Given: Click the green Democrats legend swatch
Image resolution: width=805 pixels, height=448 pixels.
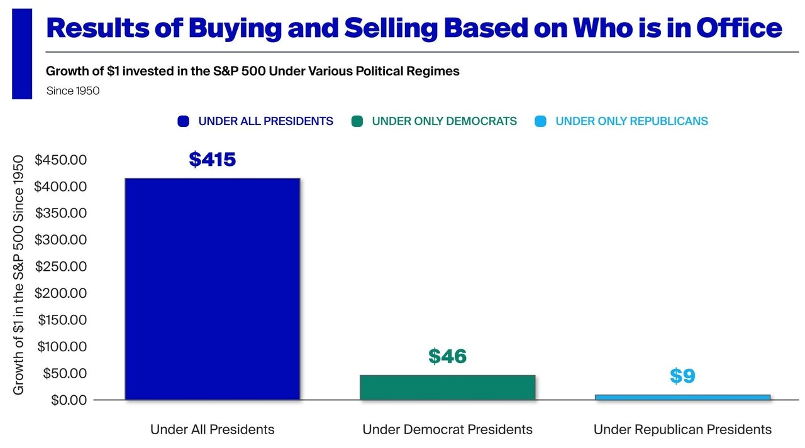Looking at the screenshot, I should (357, 121).
